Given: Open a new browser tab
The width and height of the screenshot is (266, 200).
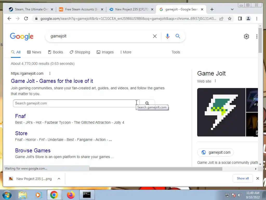Looking at the screenshot, I should pyautogui.click(x=212, y=9).
